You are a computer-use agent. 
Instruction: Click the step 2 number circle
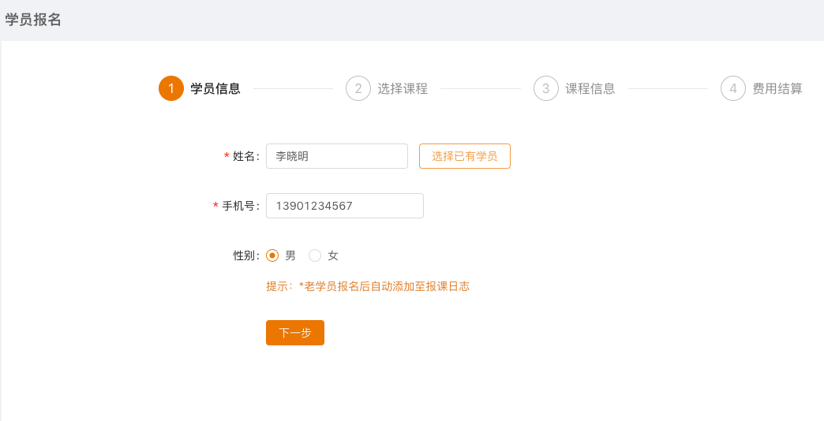tap(358, 88)
